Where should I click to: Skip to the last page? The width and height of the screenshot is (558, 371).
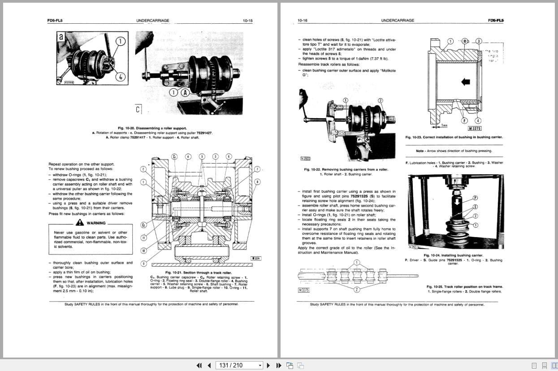[x=278, y=366]
